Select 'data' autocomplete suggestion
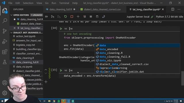The height and width of the screenshot is (103, 184). (x=137, y=45)
